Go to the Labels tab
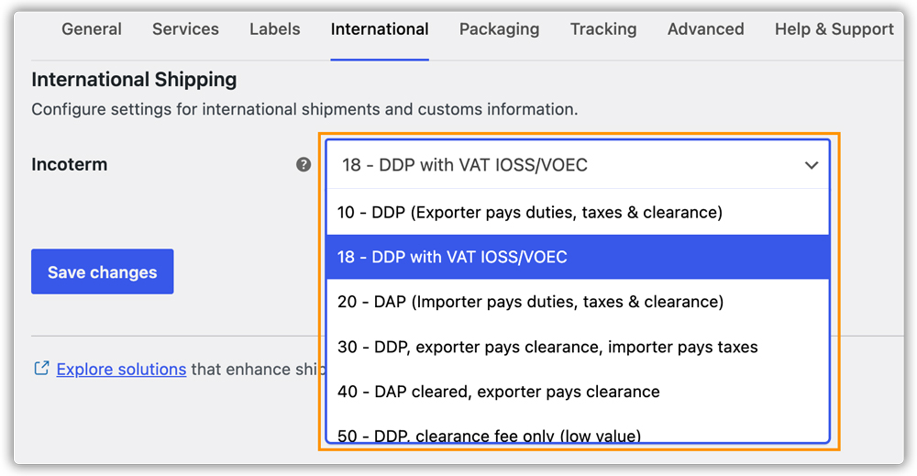The width and height of the screenshot is (917, 476). [x=275, y=29]
